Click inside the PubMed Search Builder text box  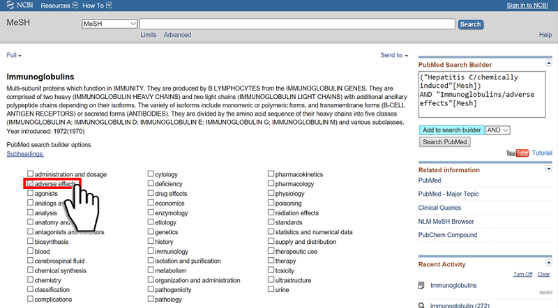[x=482, y=94]
